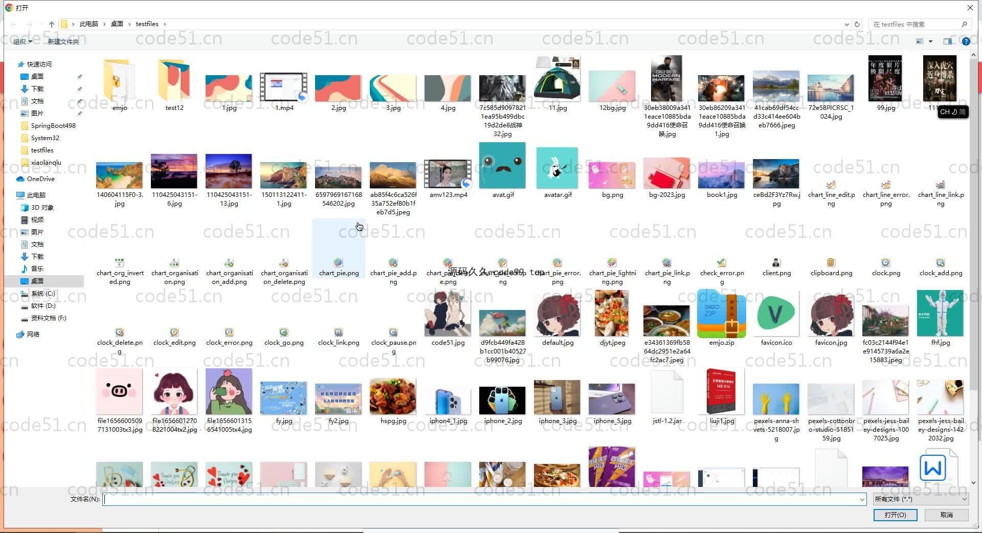Image resolution: width=982 pixels, height=533 pixels.
Task: Select the chart_line_edit.png icon
Action: coord(831,185)
